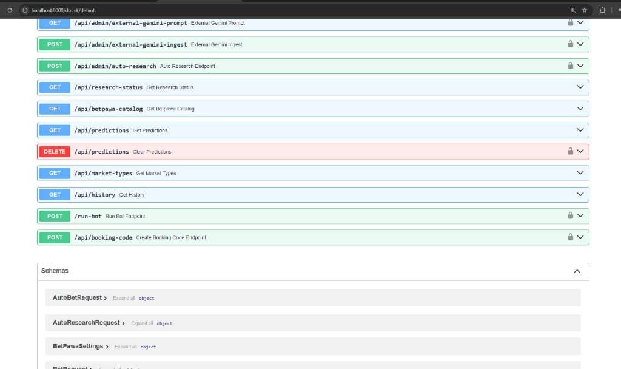Open the /api/admin/external-gemini-prompt path link
This screenshot has height=369, width=621.
tap(130, 23)
